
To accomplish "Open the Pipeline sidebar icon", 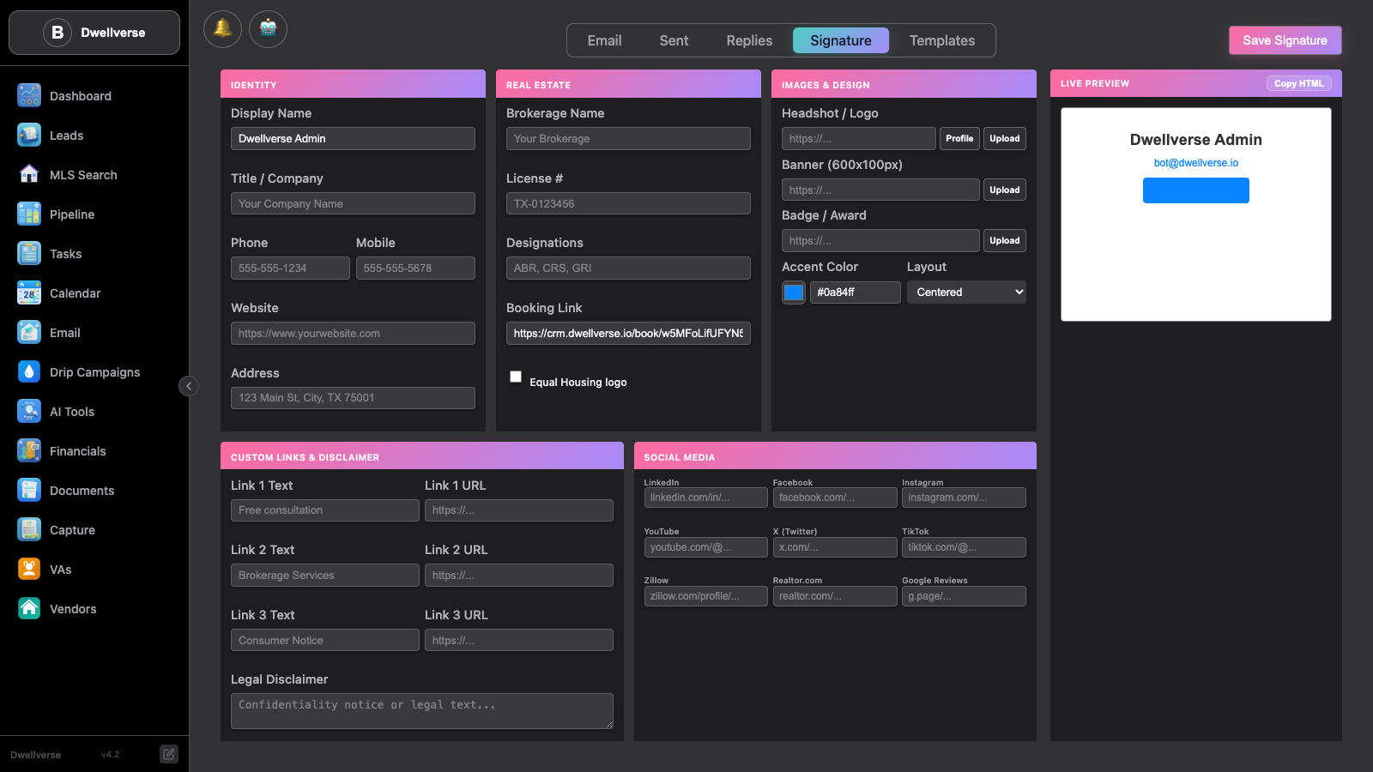I will tap(29, 214).
